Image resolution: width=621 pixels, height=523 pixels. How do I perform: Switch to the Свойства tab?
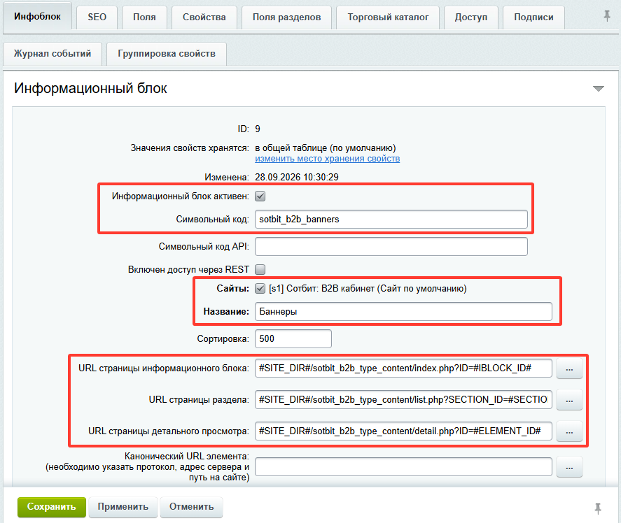click(204, 17)
